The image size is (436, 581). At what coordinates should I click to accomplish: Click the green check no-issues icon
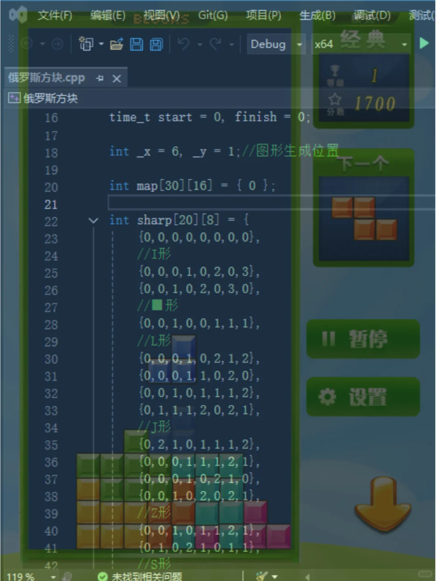coord(103,576)
